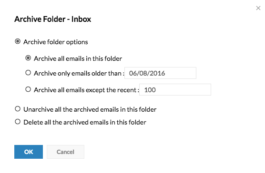Click the Archive only emails older than label
This screenshot has width=265, height=173.
[x=79, y=74]
